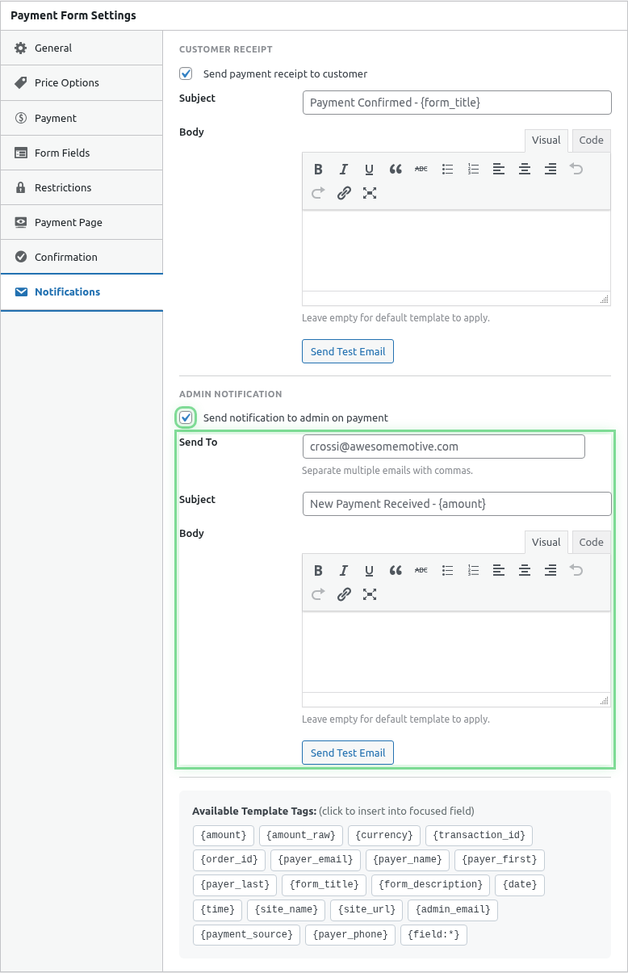Grab Customer Receipt editor resize handle
The height and width of the screenshot is (973, 628).
pos(605,300)
